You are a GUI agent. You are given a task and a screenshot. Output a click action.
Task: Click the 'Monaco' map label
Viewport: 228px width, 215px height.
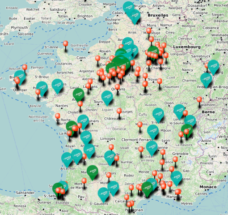208,187
